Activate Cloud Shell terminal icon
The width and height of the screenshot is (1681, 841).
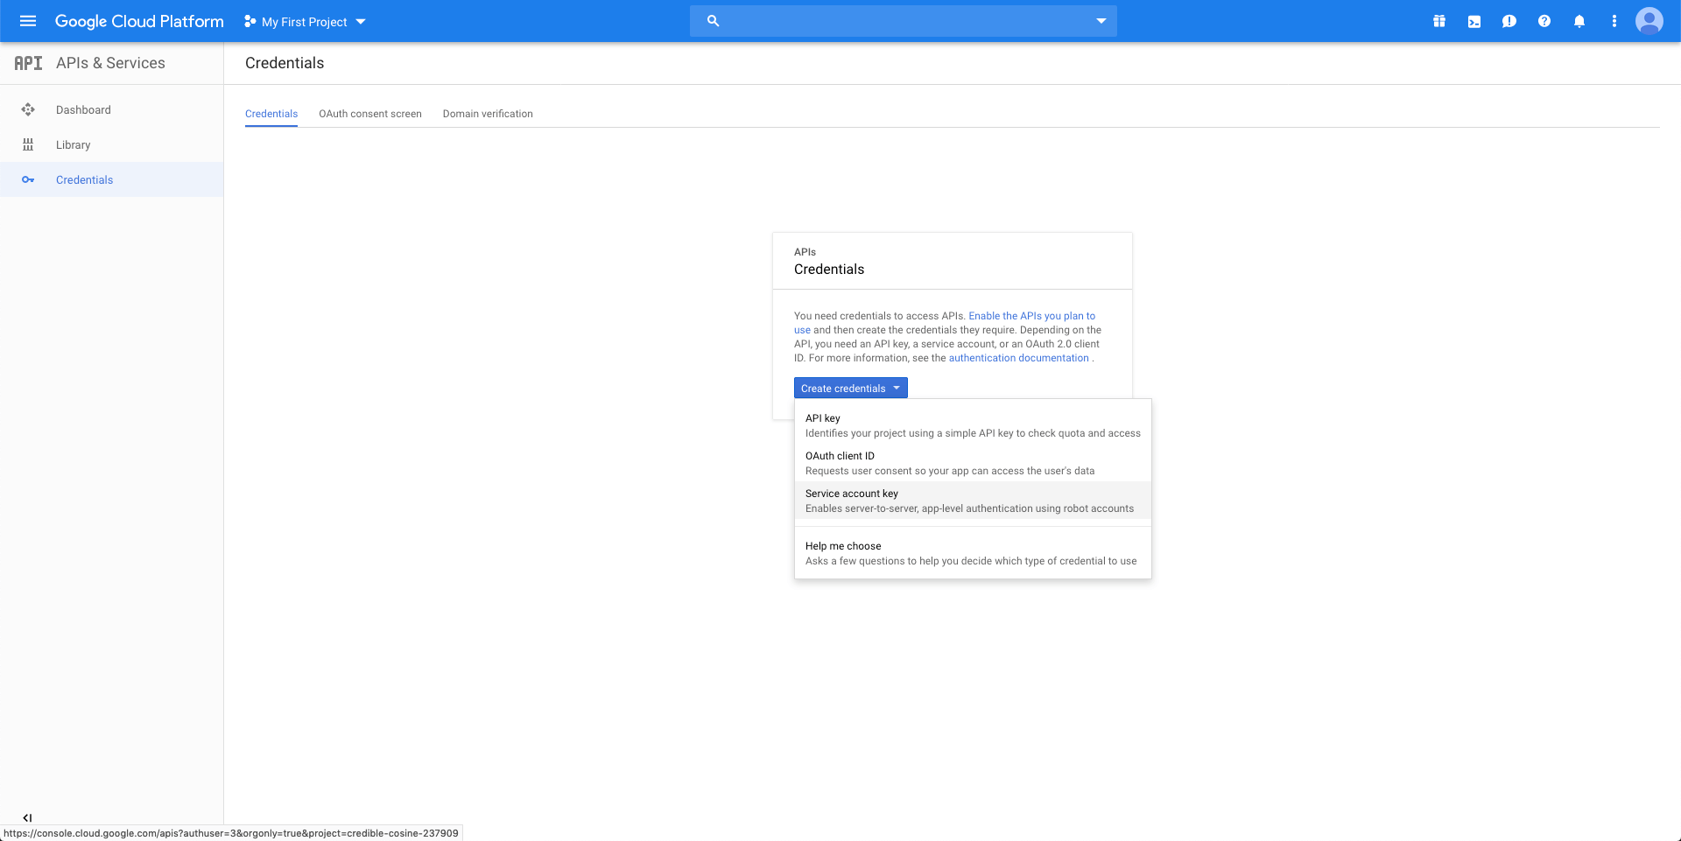click(1474, 21)
